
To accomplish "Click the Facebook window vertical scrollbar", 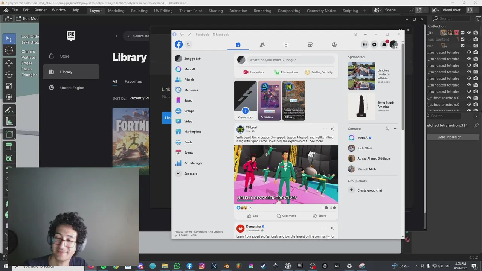I will point(403,87).
